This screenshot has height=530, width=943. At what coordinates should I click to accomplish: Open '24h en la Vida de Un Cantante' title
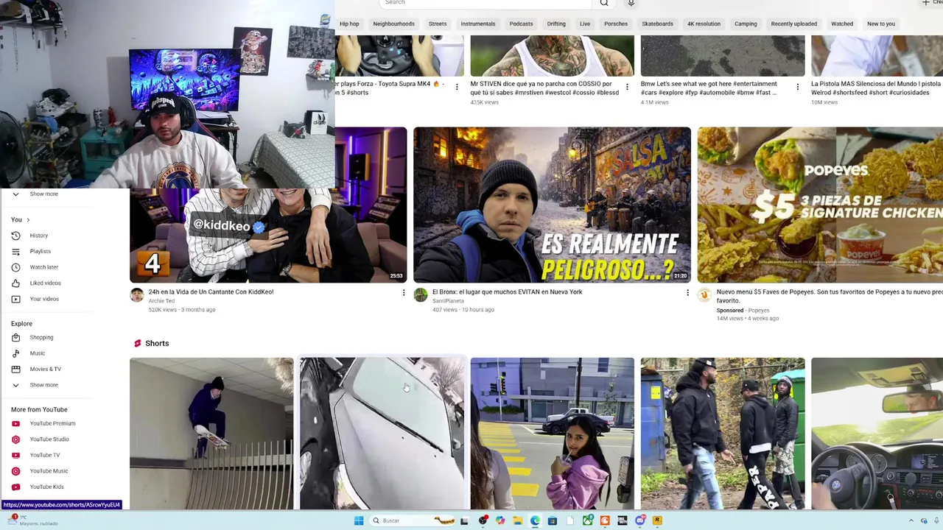tap(211, 292)
